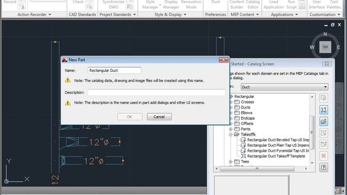This screenshot has height=195, width=347.
Task: Click the W compass letter on the ViewCube
Action: 312,47
